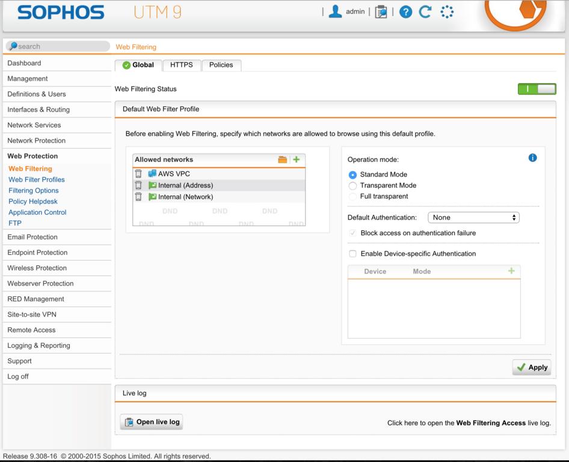Open Wireless Protection menu
569x462 pixels.
point(57,268)
